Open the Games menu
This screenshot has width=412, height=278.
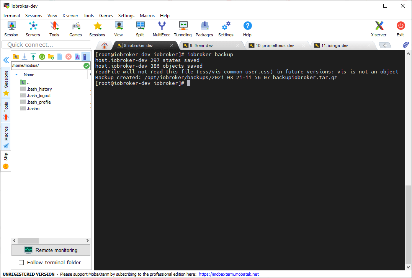click(106, 16)
